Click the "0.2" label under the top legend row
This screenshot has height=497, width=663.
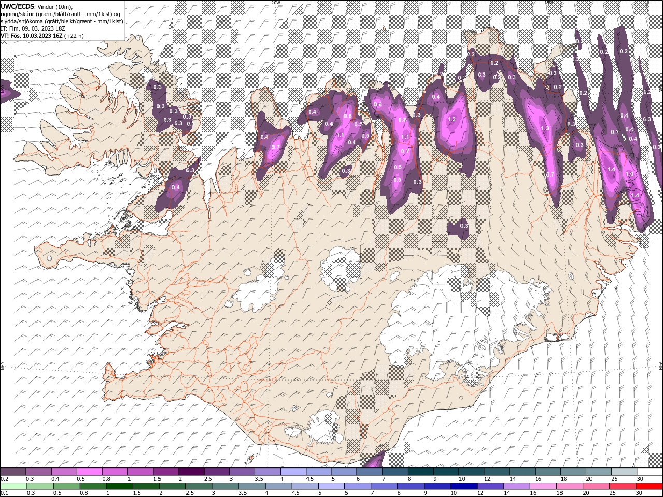[4, 479]
